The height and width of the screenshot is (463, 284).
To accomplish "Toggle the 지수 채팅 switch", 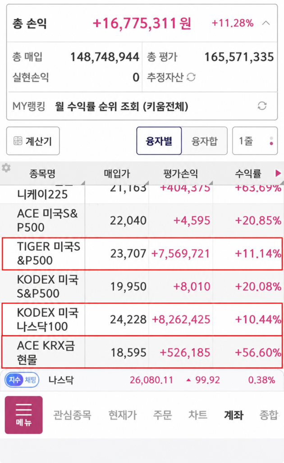I will 22,380.
